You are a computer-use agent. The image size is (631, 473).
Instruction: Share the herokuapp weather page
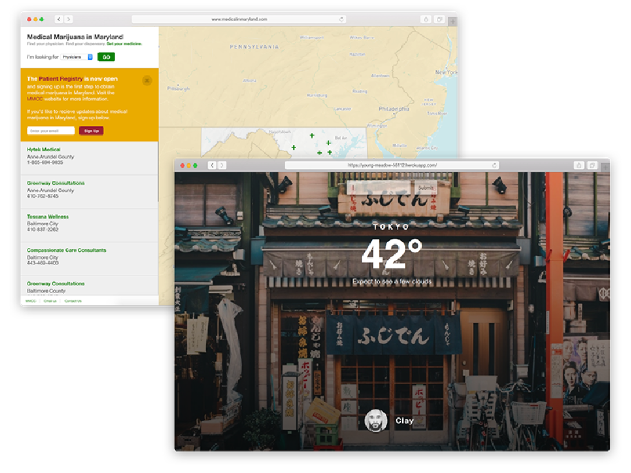click(x=579, y=165)
